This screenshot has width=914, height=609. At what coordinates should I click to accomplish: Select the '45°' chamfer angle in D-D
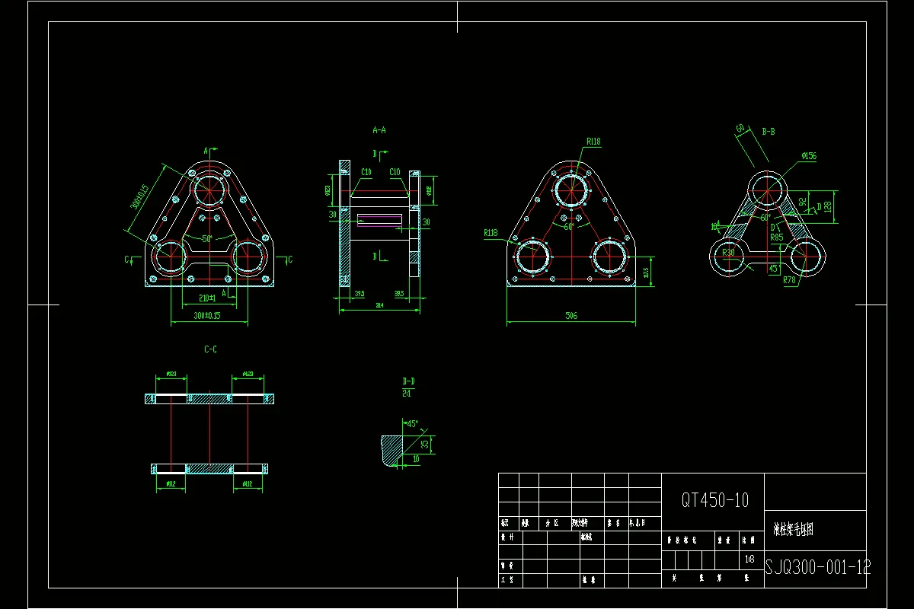[412, 424]
